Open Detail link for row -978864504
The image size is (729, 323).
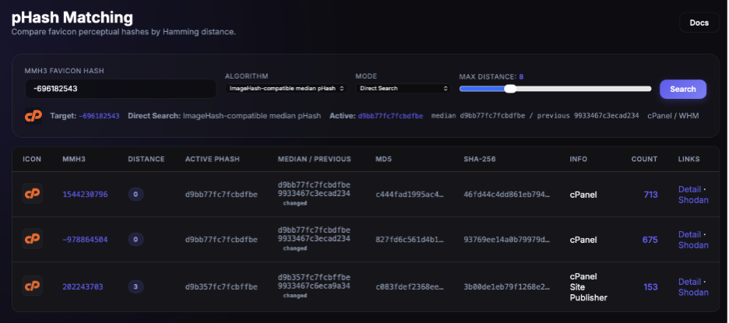point(689,234)
